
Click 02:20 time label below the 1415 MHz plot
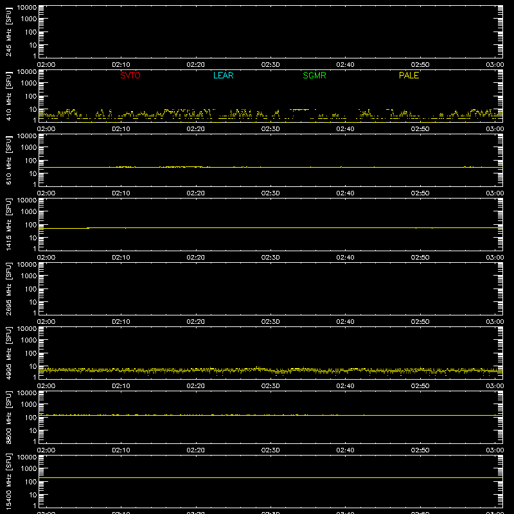point(196,258)
